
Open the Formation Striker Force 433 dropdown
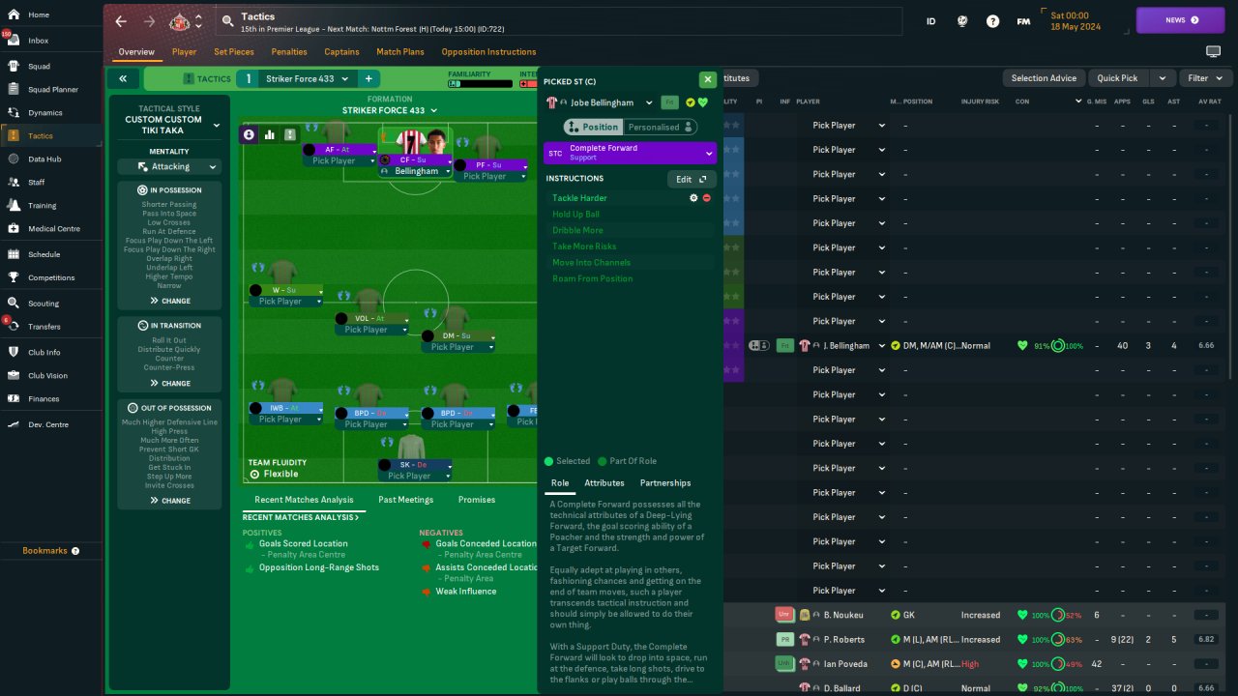(390, 110)
